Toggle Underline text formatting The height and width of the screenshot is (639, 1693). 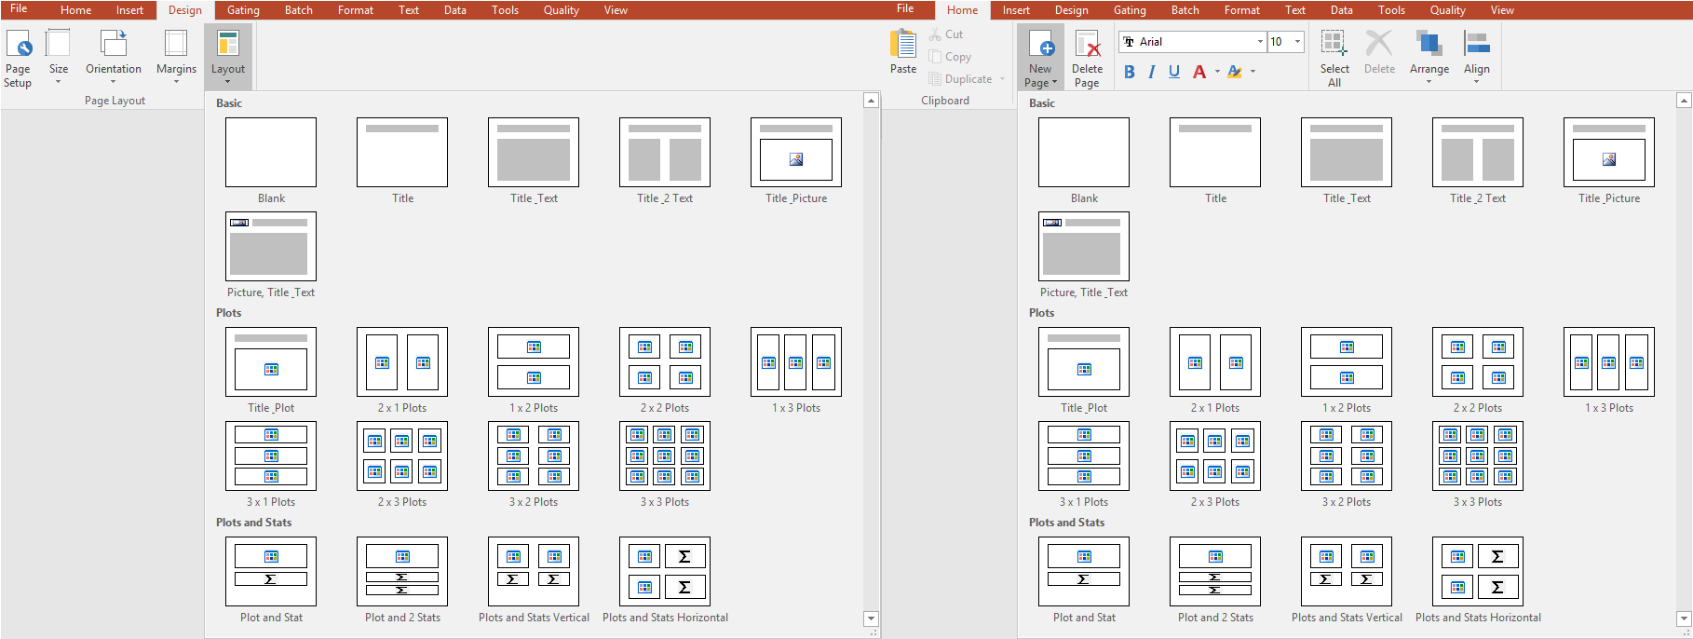coord(1174,72)
